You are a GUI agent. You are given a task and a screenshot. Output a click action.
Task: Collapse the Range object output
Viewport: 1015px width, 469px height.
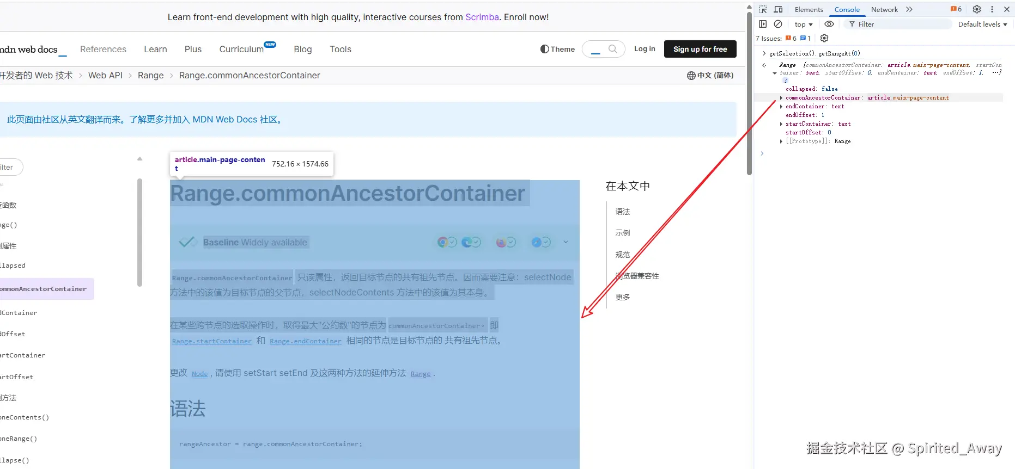tap(775, 73)
